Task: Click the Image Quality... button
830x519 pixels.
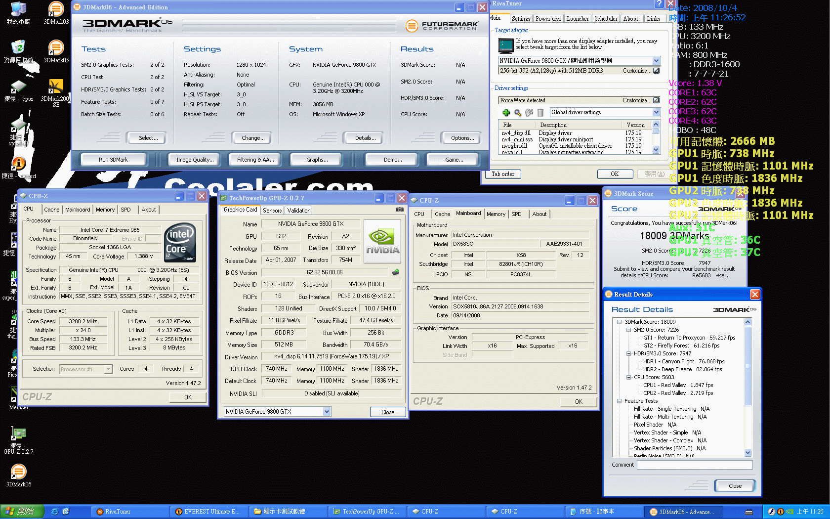Action: point(195,160)
